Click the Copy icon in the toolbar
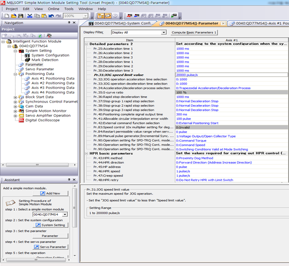289x266 pixels. [x=37, y=16]
